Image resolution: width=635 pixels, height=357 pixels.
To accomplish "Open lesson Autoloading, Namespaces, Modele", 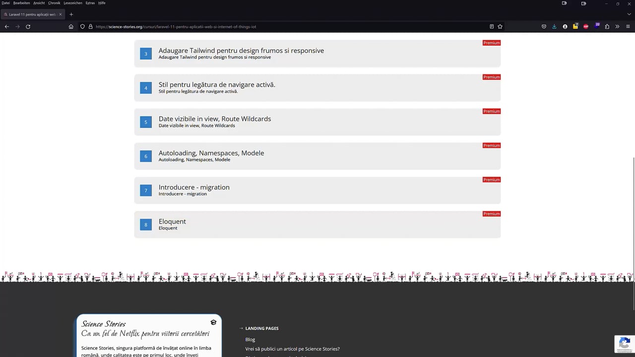I will coord(317,156).
